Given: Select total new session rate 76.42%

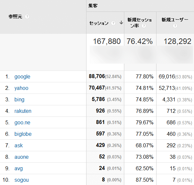Looking at the screenshot, I should (x=139, y=41).
